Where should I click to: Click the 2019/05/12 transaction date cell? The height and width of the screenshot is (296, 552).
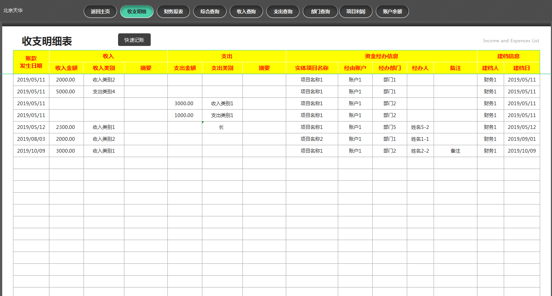(31, 127)
